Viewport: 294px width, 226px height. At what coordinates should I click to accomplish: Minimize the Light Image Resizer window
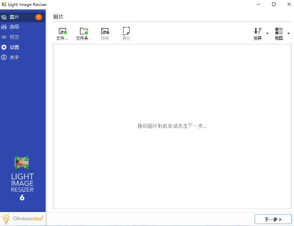(259, 4)
